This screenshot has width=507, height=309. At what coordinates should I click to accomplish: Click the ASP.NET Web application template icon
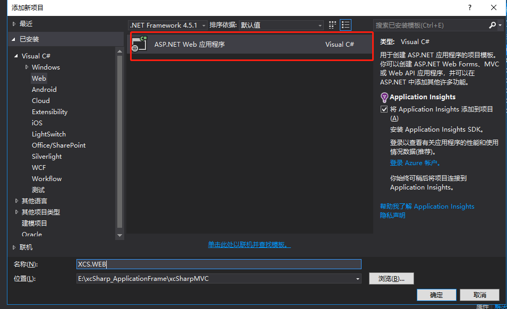click(140, 44)
